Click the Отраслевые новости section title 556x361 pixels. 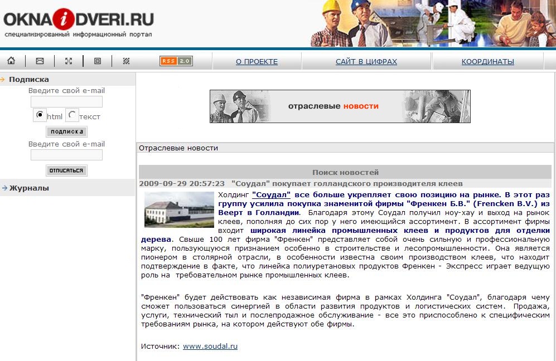click(x=178, y=148)
